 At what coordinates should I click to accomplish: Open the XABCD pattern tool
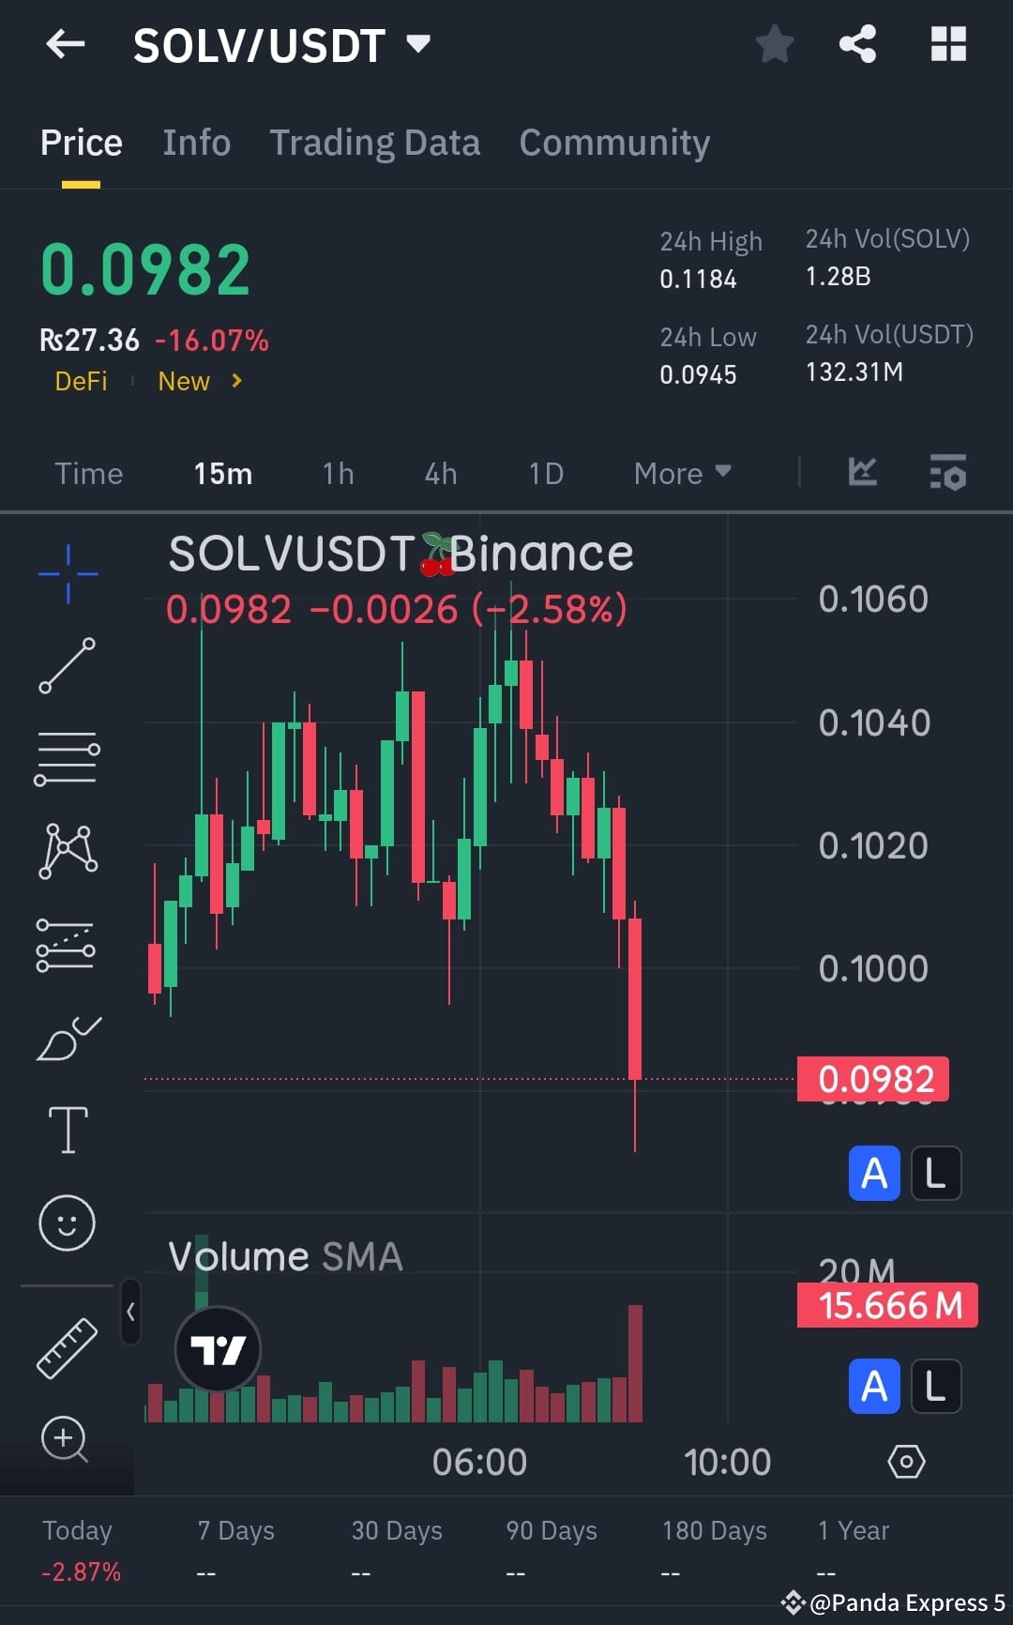tap(67, 849)
